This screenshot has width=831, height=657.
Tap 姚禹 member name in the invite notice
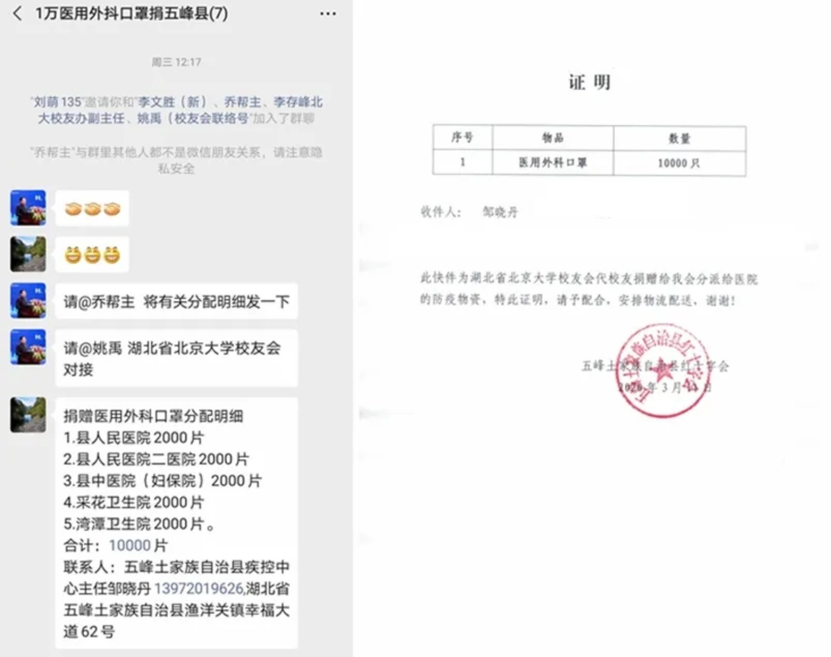149,118
